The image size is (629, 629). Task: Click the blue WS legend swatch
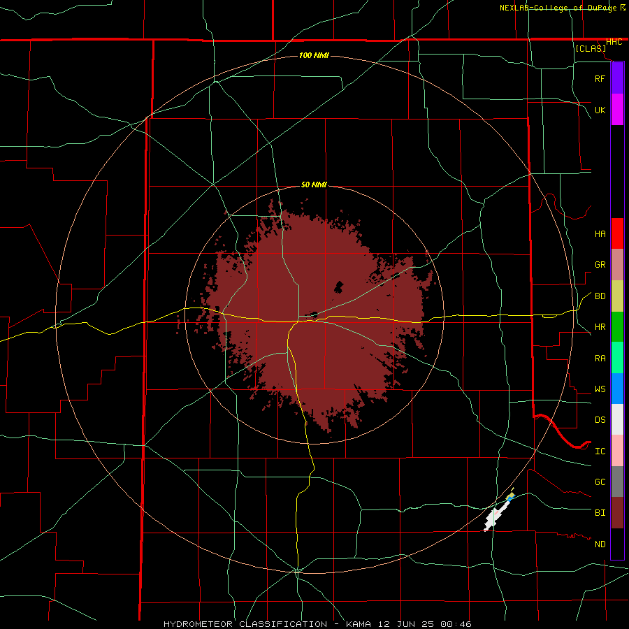617,389
